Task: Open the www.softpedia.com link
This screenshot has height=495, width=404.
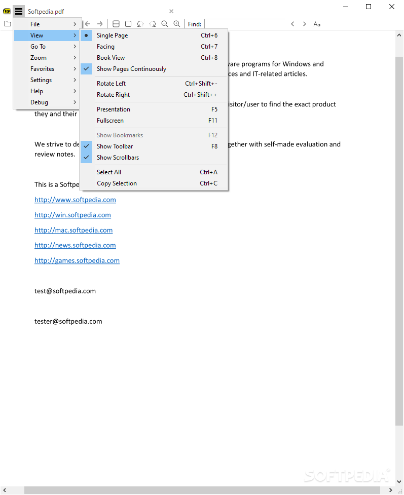Action: [x=75, y=200]
